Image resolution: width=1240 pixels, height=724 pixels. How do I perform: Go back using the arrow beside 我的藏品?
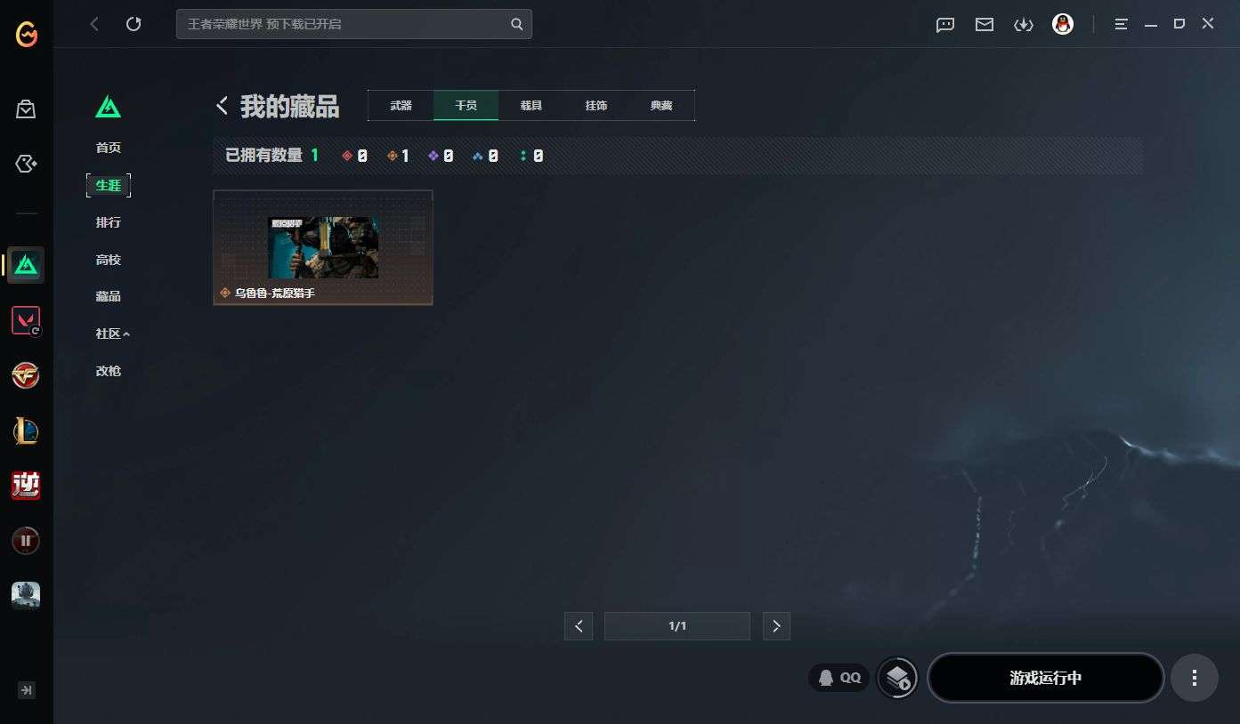(222, 106)
